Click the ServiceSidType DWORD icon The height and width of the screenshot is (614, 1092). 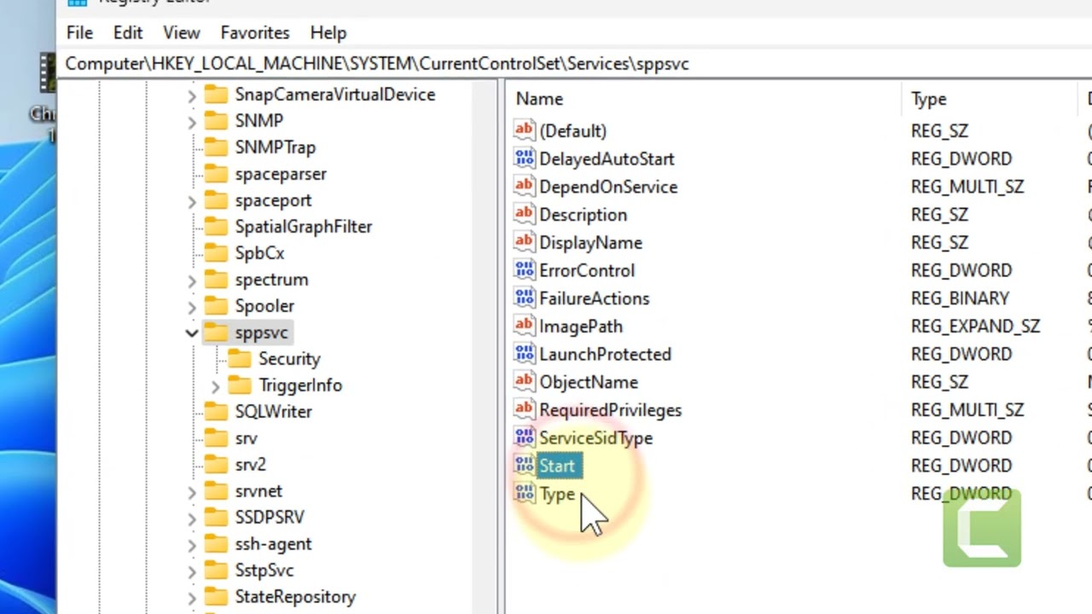(525, 437)
